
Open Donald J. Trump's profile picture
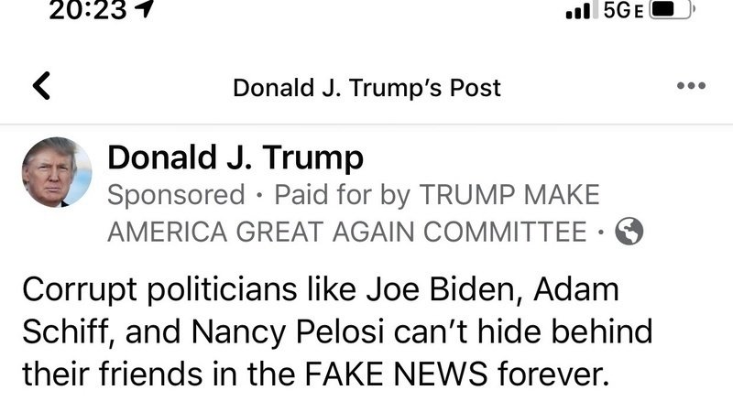[57, 172]
